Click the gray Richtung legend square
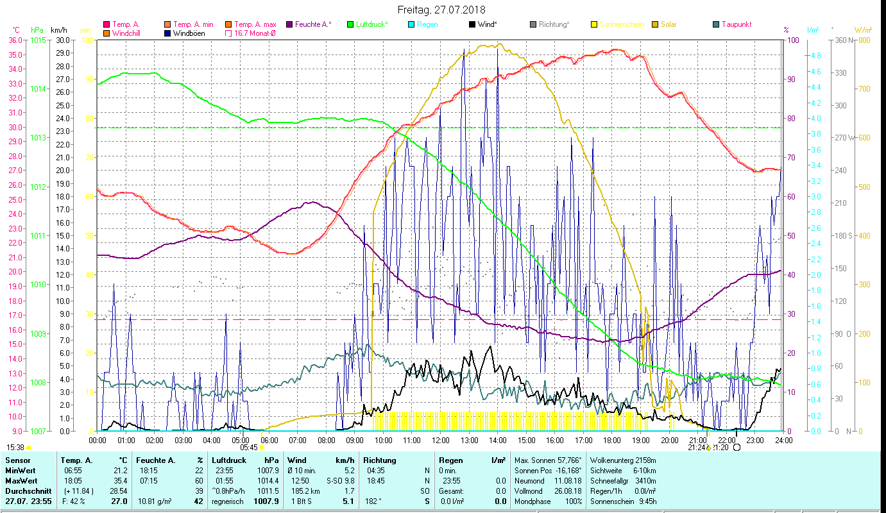The width and height of the screenshot is (886, 513). click(x=533, y=24)
